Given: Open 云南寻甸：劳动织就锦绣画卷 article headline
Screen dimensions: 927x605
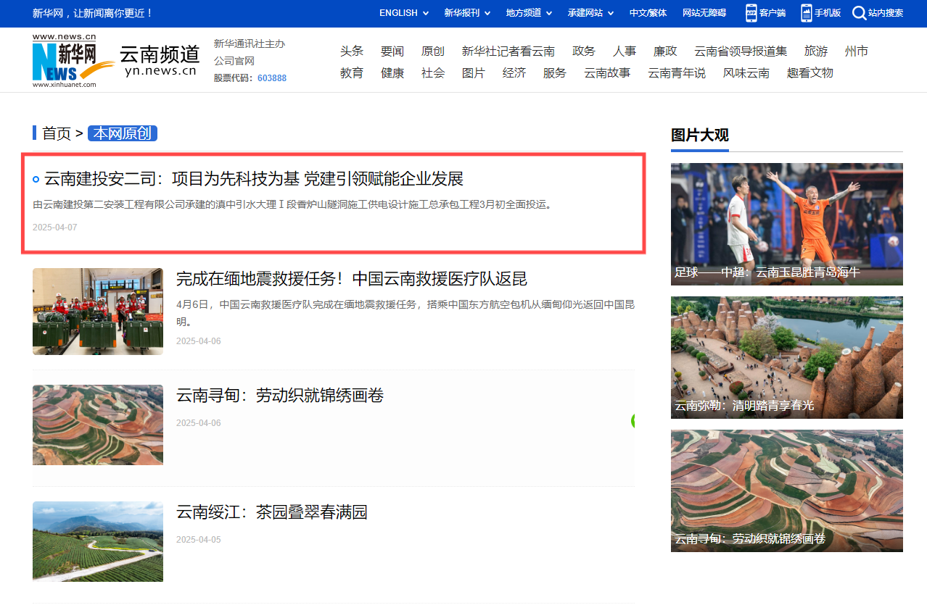Looking at the screenshot, I should (280, 396).
